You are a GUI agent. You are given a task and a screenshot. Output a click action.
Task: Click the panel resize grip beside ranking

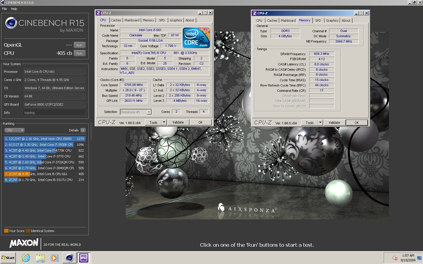point(91,131)
